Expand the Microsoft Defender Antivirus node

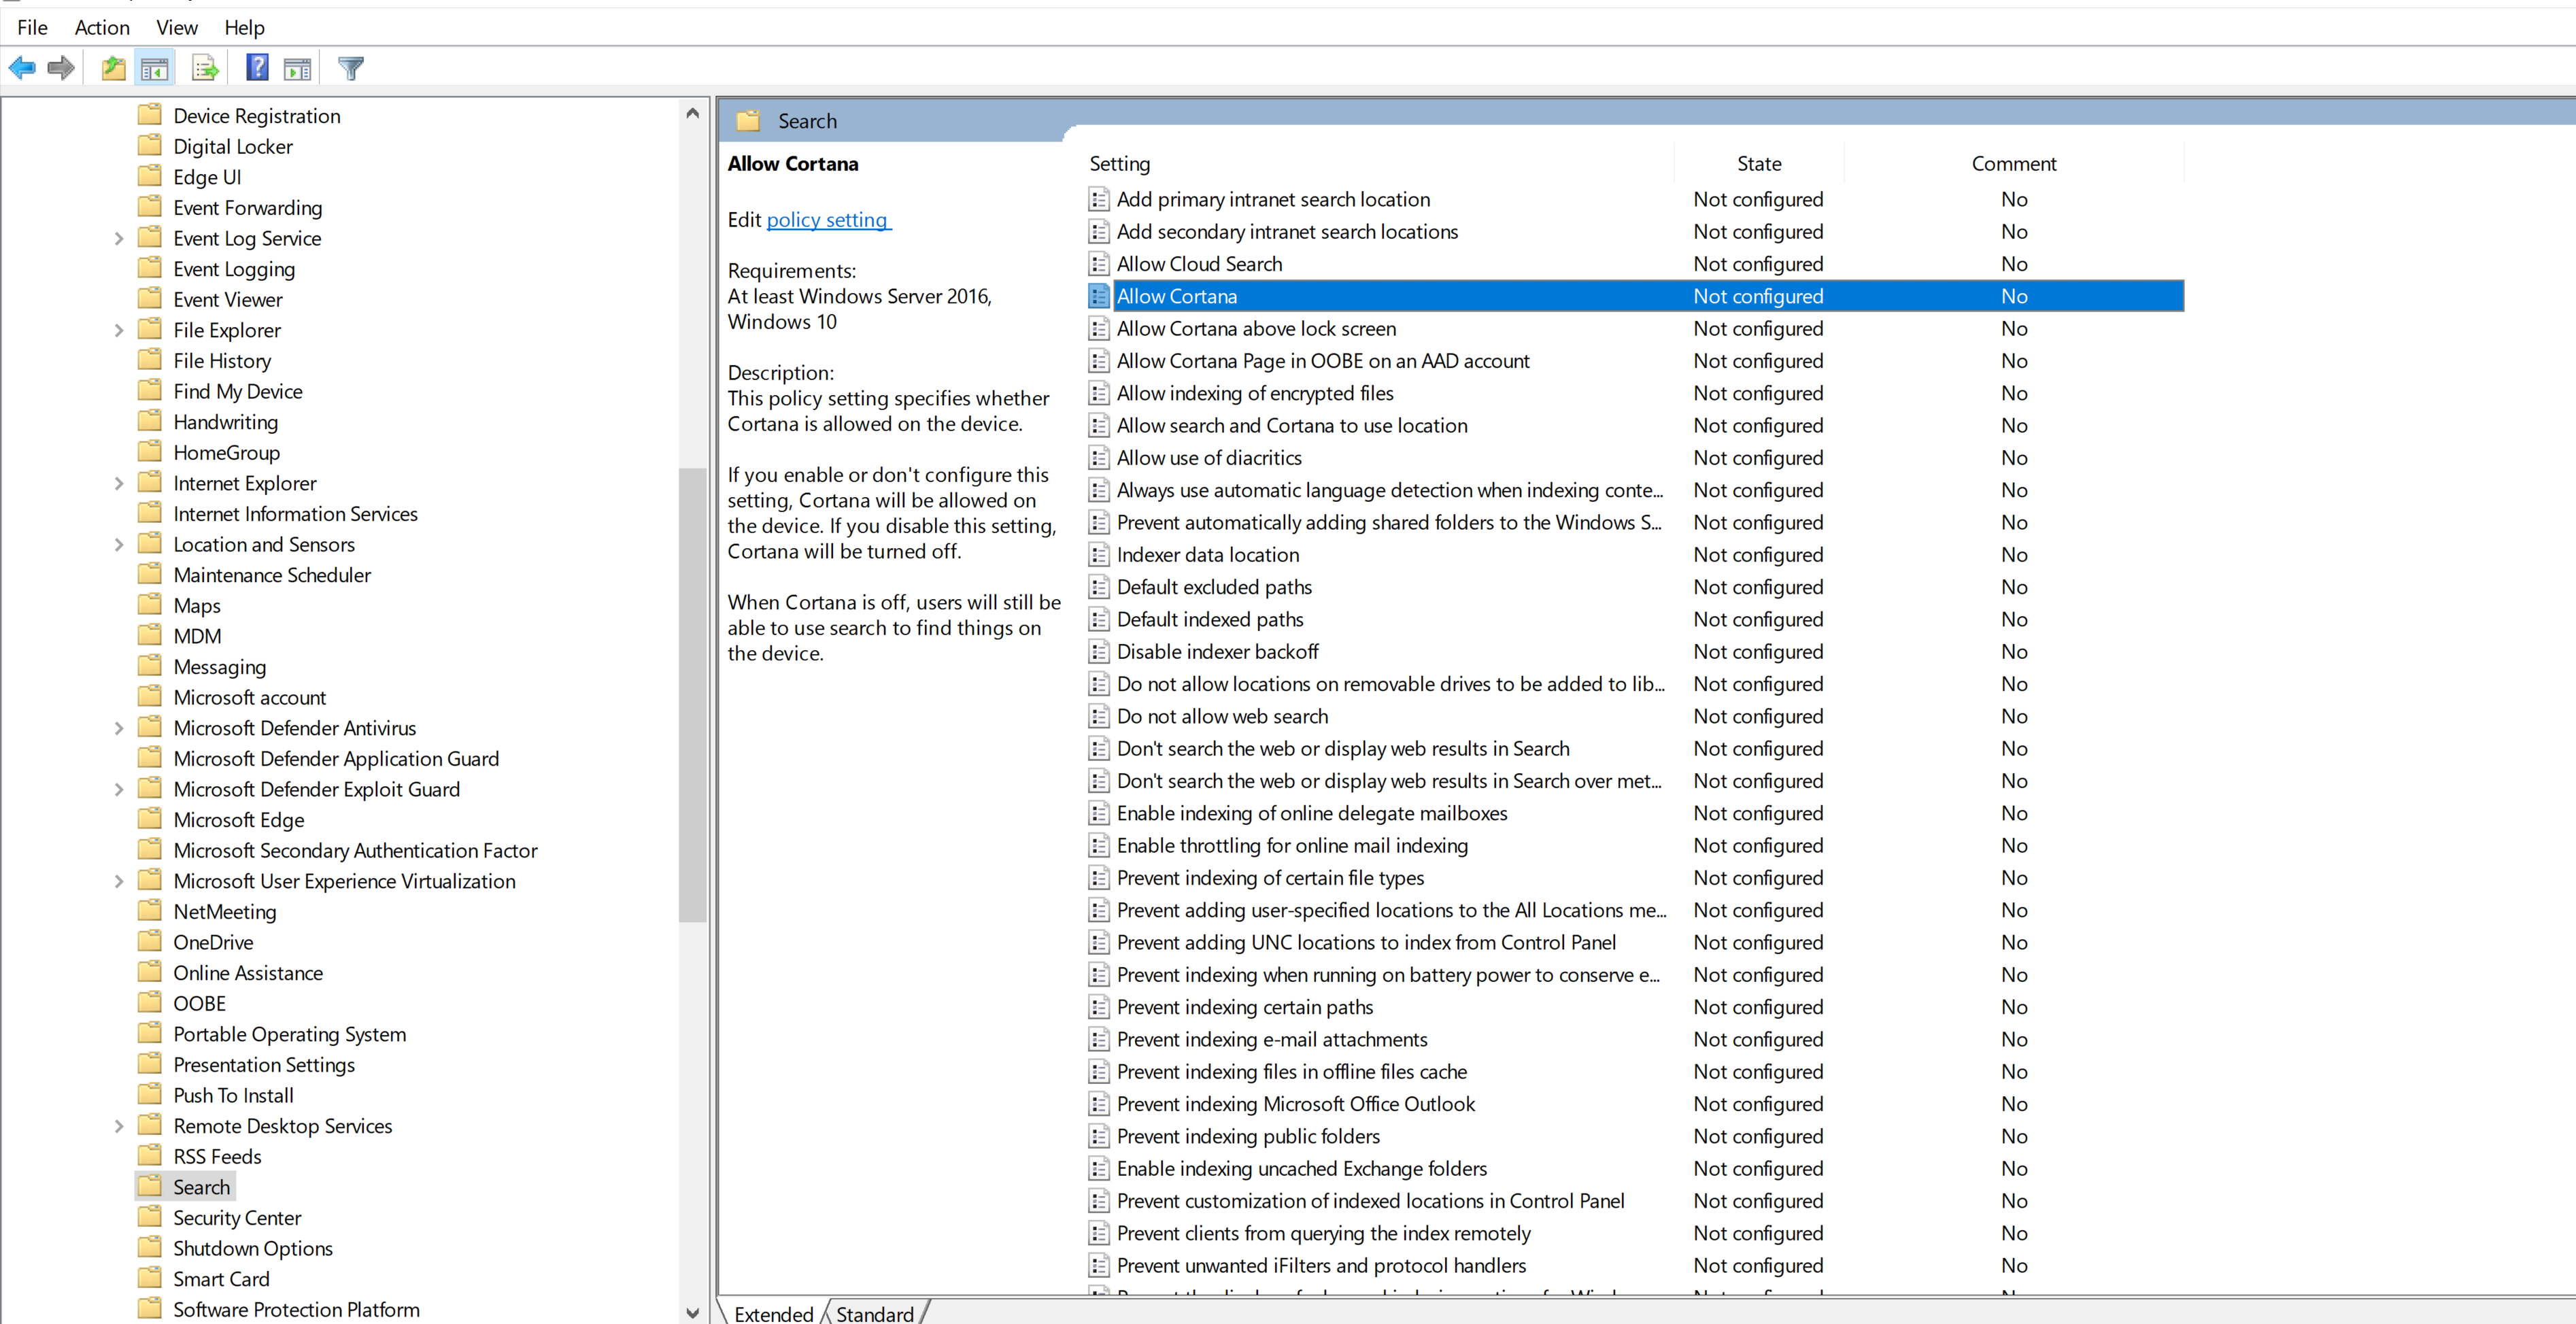[x=119, y=729]
